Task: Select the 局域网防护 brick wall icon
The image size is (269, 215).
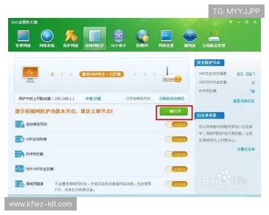Action: click(x=95, y=39)
